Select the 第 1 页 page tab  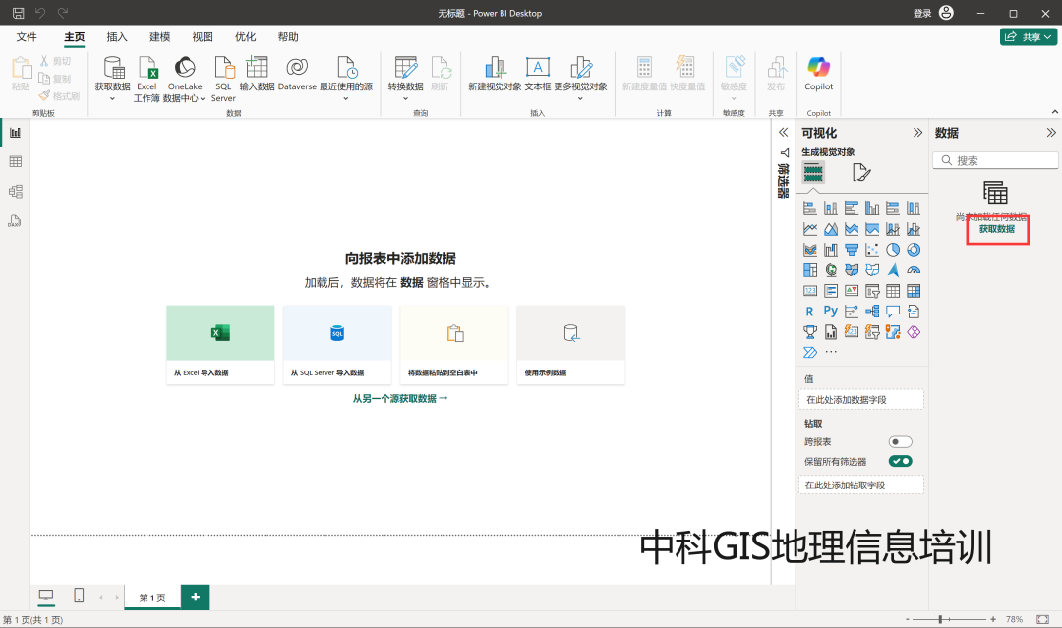152,598
